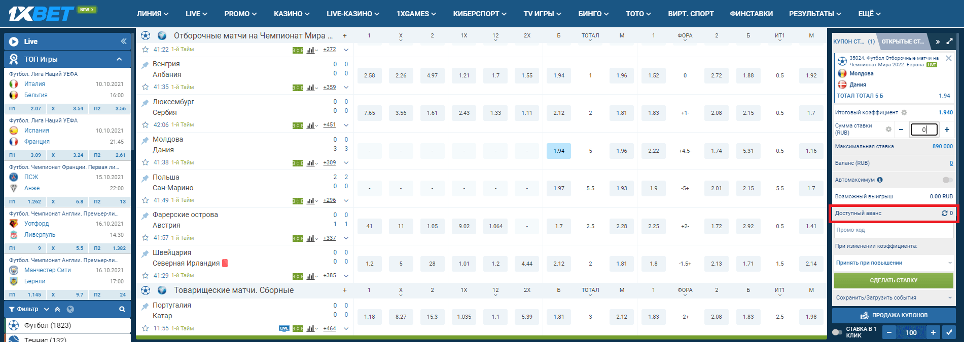Expand Сохранить/Загрузить события
Viewport: 964px width, 342px height.
(894, 297)
